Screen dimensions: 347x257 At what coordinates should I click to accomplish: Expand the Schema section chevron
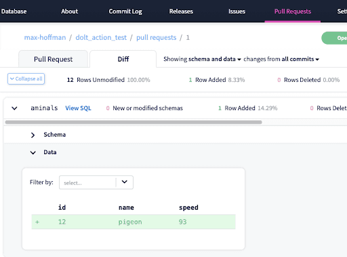(33, 135)
